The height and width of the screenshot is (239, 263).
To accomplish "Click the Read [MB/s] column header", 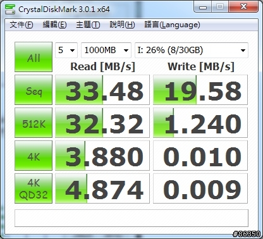I will coord(102,66).
